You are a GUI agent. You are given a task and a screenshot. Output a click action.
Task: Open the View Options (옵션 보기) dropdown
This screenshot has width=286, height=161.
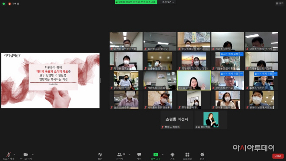[x=168, y=2]
